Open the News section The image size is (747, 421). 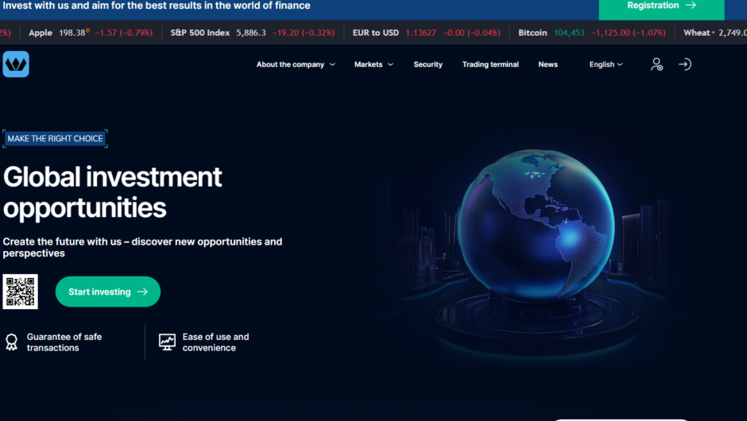(548, 64)
